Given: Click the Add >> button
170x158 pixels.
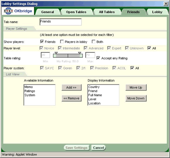Looking at the screenshot, I should click(72, 87).
